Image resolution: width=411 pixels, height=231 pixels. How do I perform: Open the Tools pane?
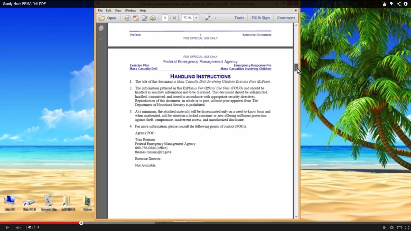click(239, 18)
